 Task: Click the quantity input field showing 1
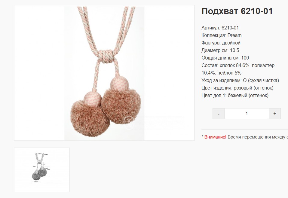click(247, 114)
